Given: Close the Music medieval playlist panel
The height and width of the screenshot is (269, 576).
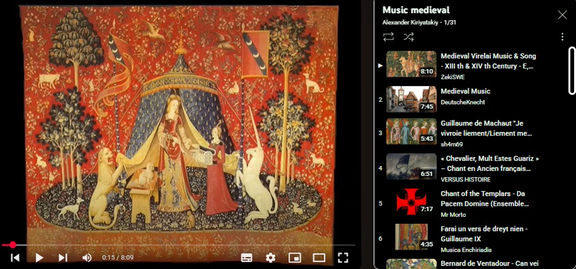Looking at the screenshot, I should pyautogui.click(x=562, y=14).
